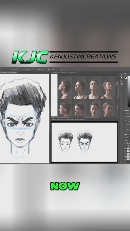Open the Brushes panel icon in collapsed dock
The image size is (130, 231).
[122, 81]
